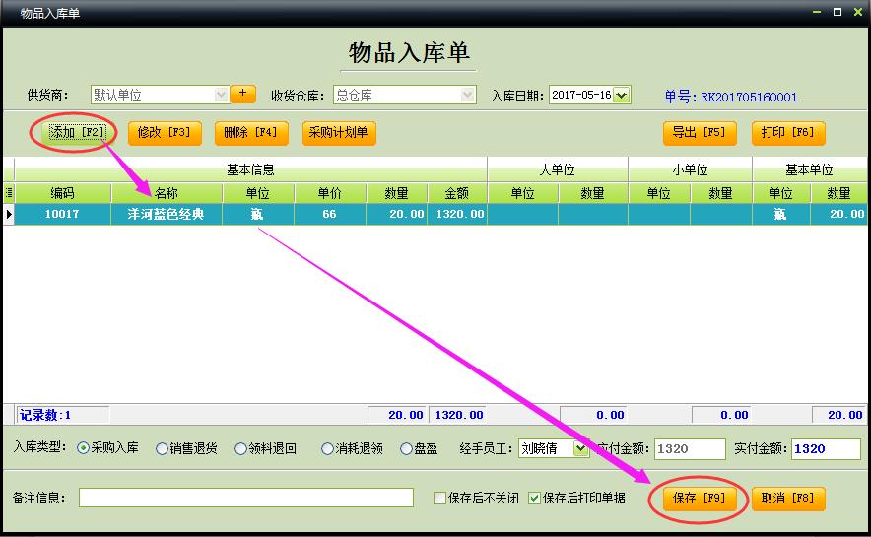
Task: Click the 导出 [F5] button
Action: click(x=700, y=133)
